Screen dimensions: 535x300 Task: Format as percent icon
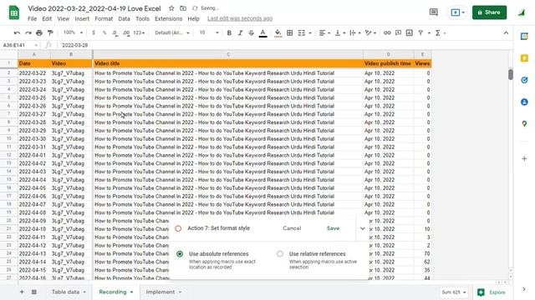pos(104,33)
